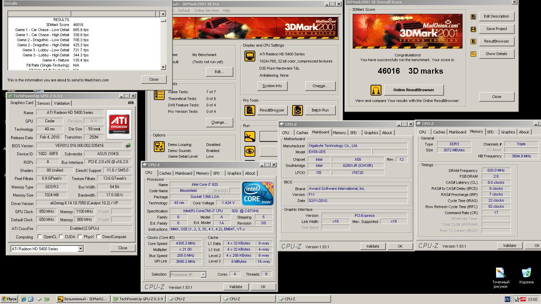Click the GPU-Z screenshot camera icon
541x304 pixels.
point(131,103)
